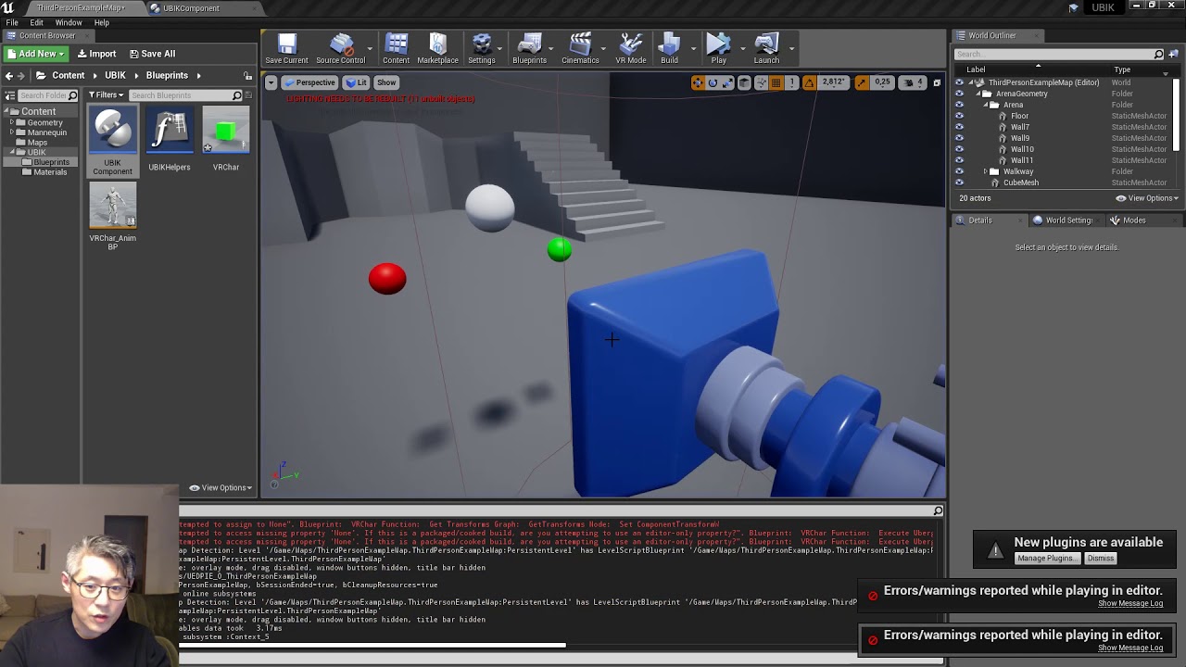Enter VR Mode from the toolbar

(631, 49)
